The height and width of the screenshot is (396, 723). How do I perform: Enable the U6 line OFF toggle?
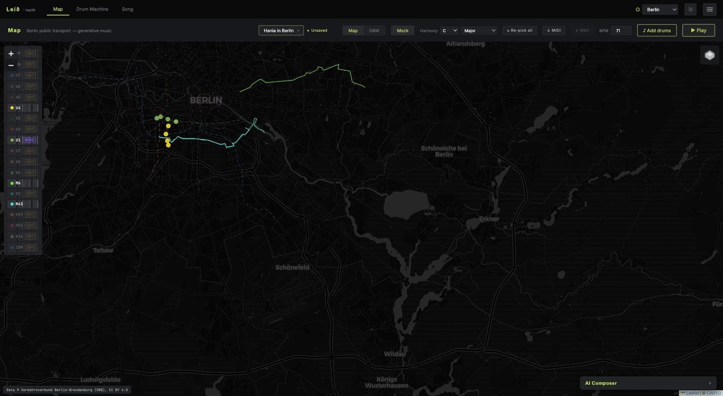pos(30,86)
